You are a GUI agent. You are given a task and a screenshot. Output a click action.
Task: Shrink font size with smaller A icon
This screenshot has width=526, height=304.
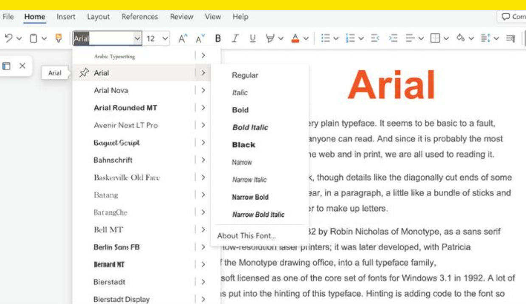[x=200, y=39]
